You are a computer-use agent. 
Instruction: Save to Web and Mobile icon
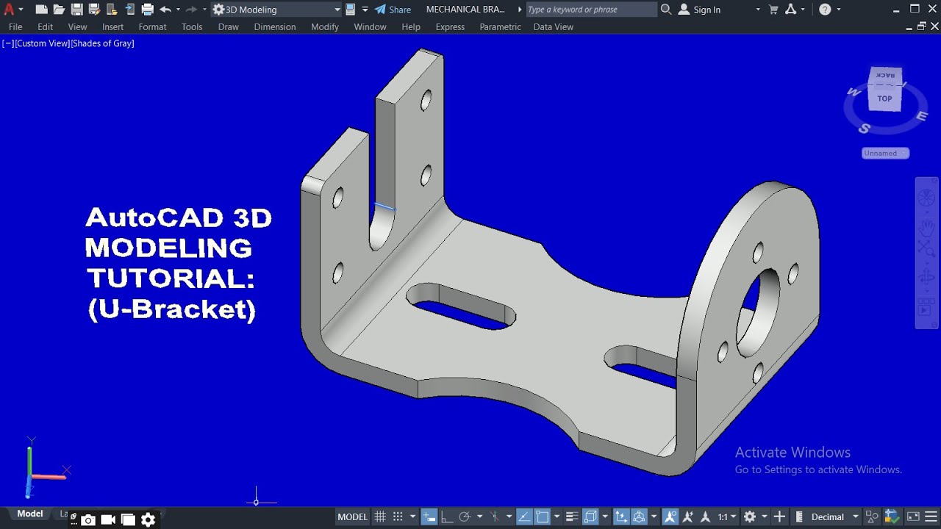pyautogui.click(x=129, y=10)
